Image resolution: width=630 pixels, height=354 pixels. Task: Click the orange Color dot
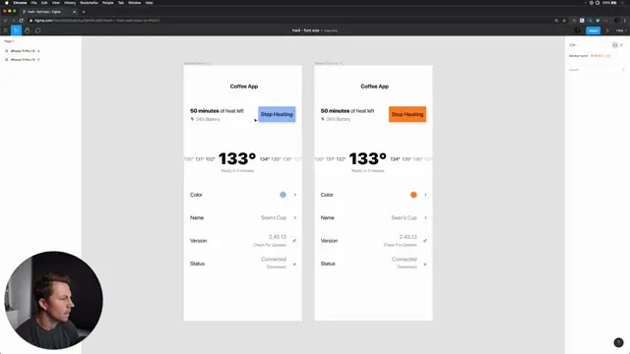tap(413, 195)
